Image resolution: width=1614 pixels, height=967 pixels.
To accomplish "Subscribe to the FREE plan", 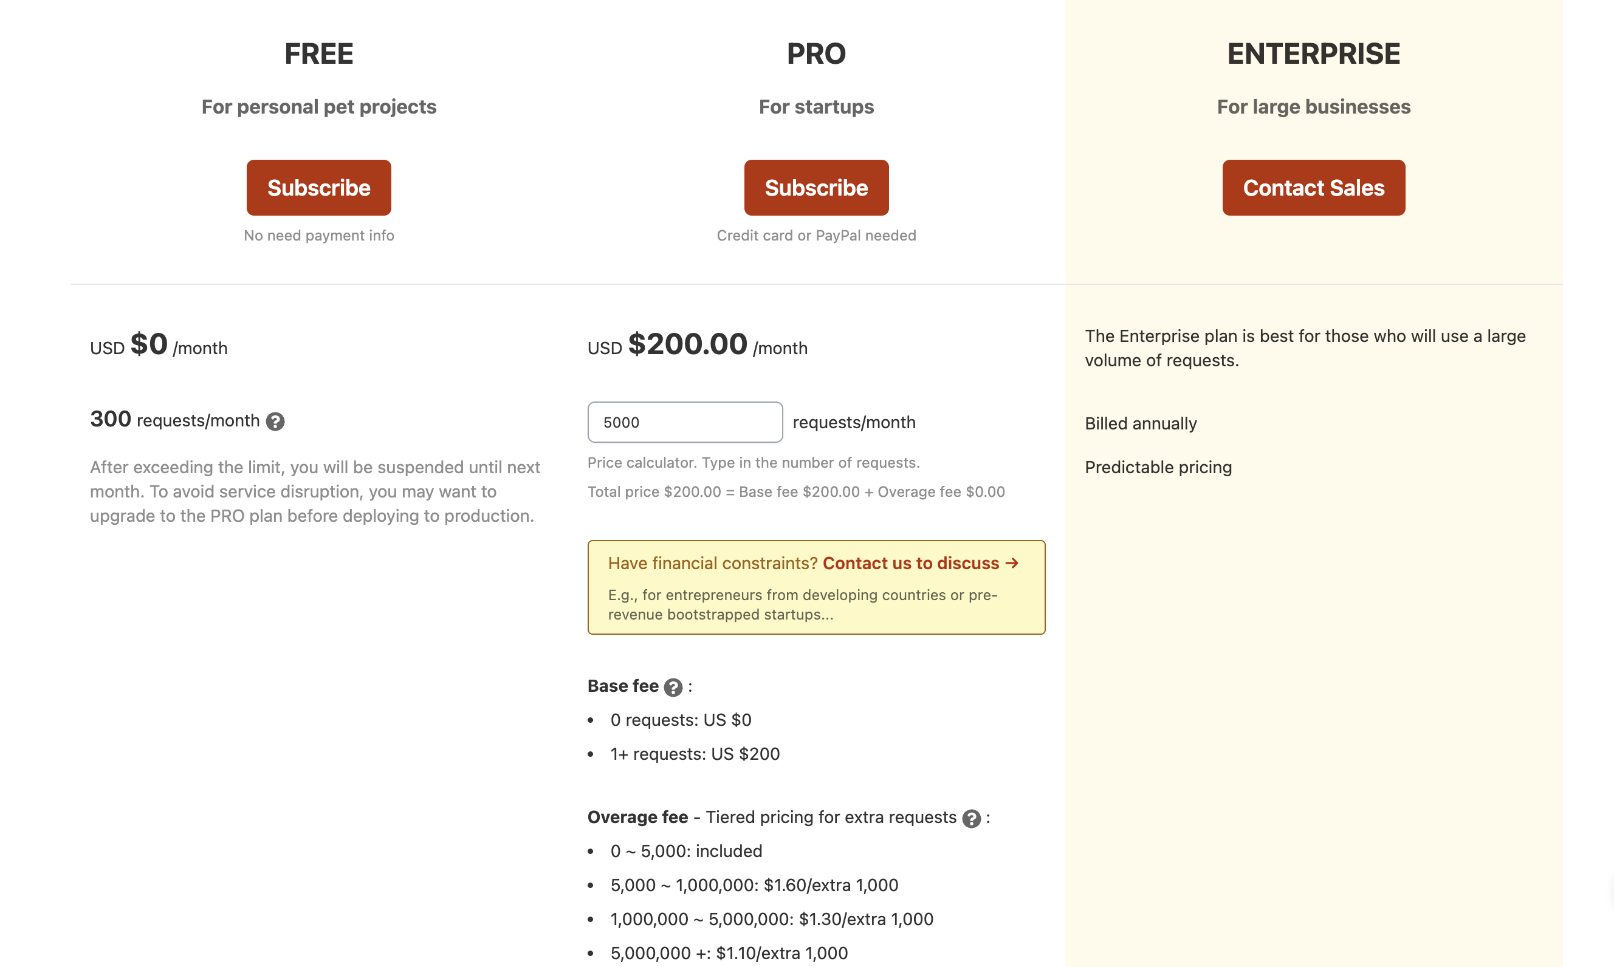I will (318, 188).
